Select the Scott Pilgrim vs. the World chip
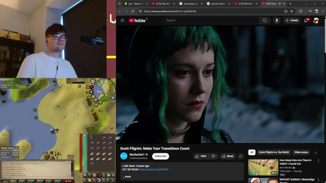The height and width of the screenshot is (183, 326). [274, 152]
